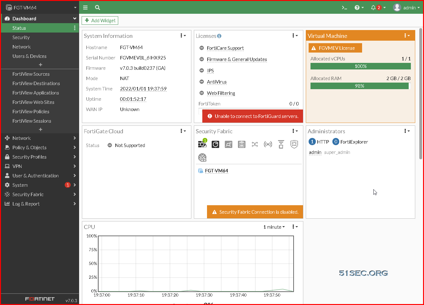The width and height of the screenshot is (424, 305).
Task: Click the AntiVirus license link
Action: [x=217, y=82]
